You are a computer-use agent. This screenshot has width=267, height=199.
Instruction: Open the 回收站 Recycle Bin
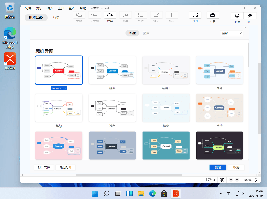click(x=10, y=10)
